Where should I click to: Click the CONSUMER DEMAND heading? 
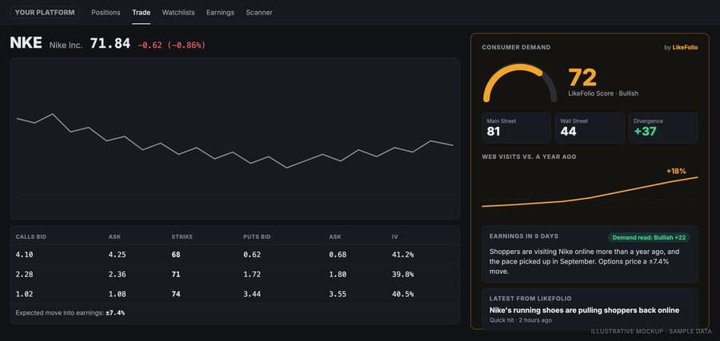point(516,47)
